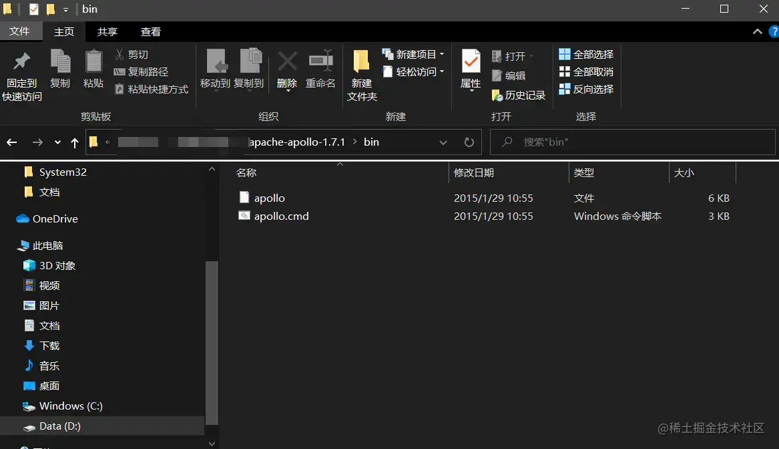The image size is (779, 449).
Task: Open address bar history dropdown
Action: [x=443, y=143]
